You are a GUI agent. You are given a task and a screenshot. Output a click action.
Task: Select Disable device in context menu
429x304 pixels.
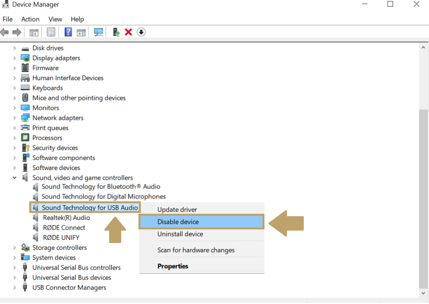tap(178, 222)
